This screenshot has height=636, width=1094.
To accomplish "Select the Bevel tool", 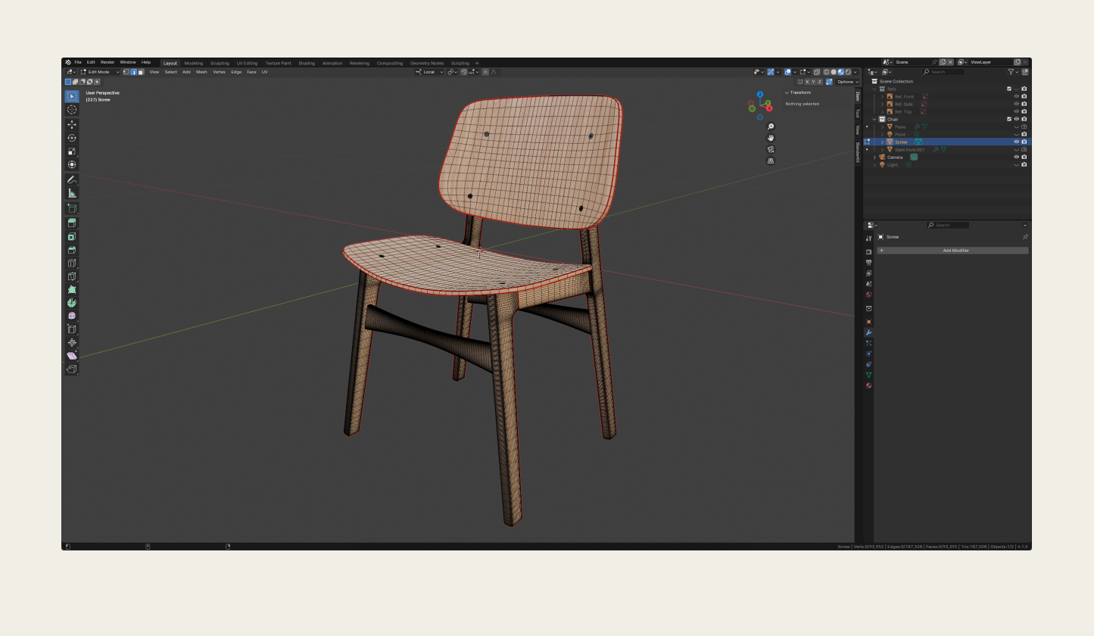I will [72, 250].
